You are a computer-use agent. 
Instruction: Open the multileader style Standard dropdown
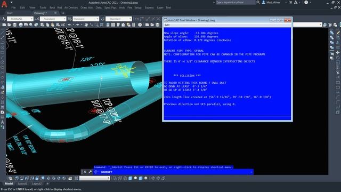pyautogui.click(x=118, y=19)
